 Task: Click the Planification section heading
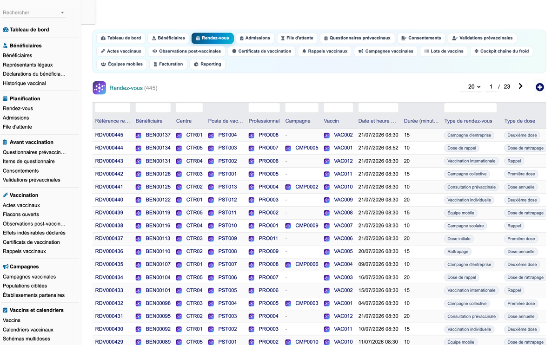pos(25,98)
